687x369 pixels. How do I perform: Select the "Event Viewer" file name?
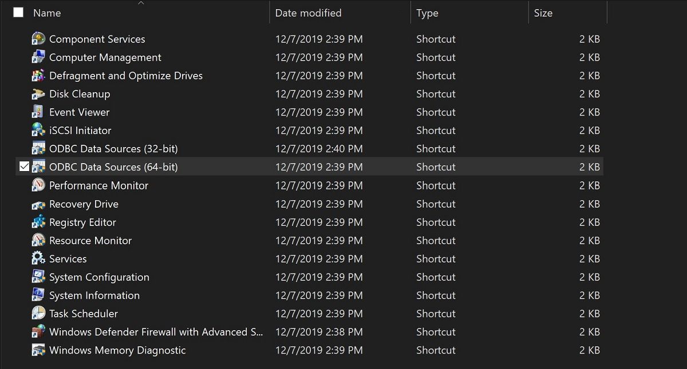point(79,112)
